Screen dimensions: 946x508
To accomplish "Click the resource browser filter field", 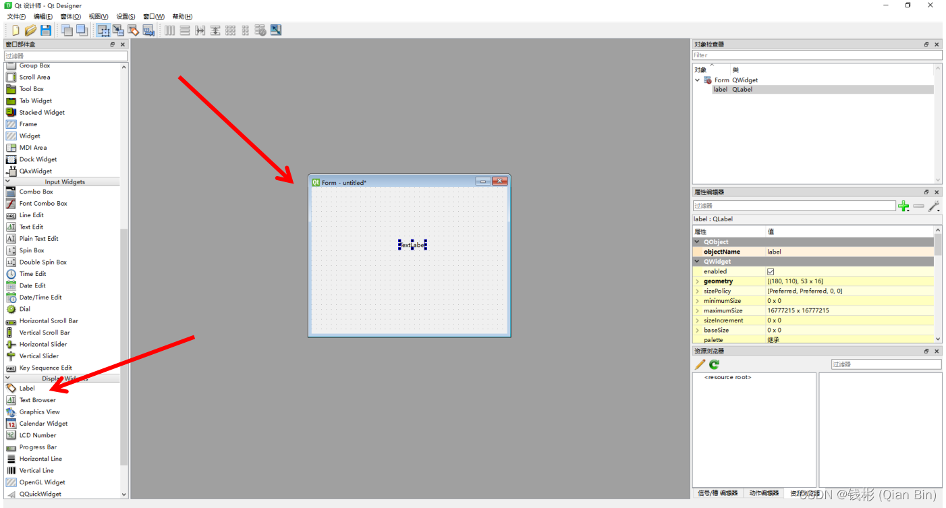I will pos(886,364).
